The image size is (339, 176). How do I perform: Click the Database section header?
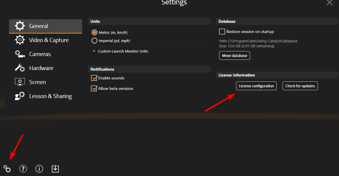277,21
